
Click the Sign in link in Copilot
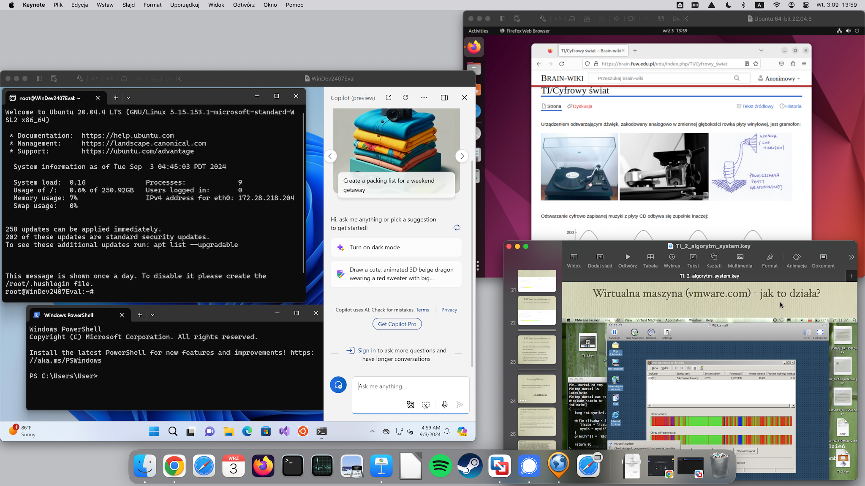[367, 351]
